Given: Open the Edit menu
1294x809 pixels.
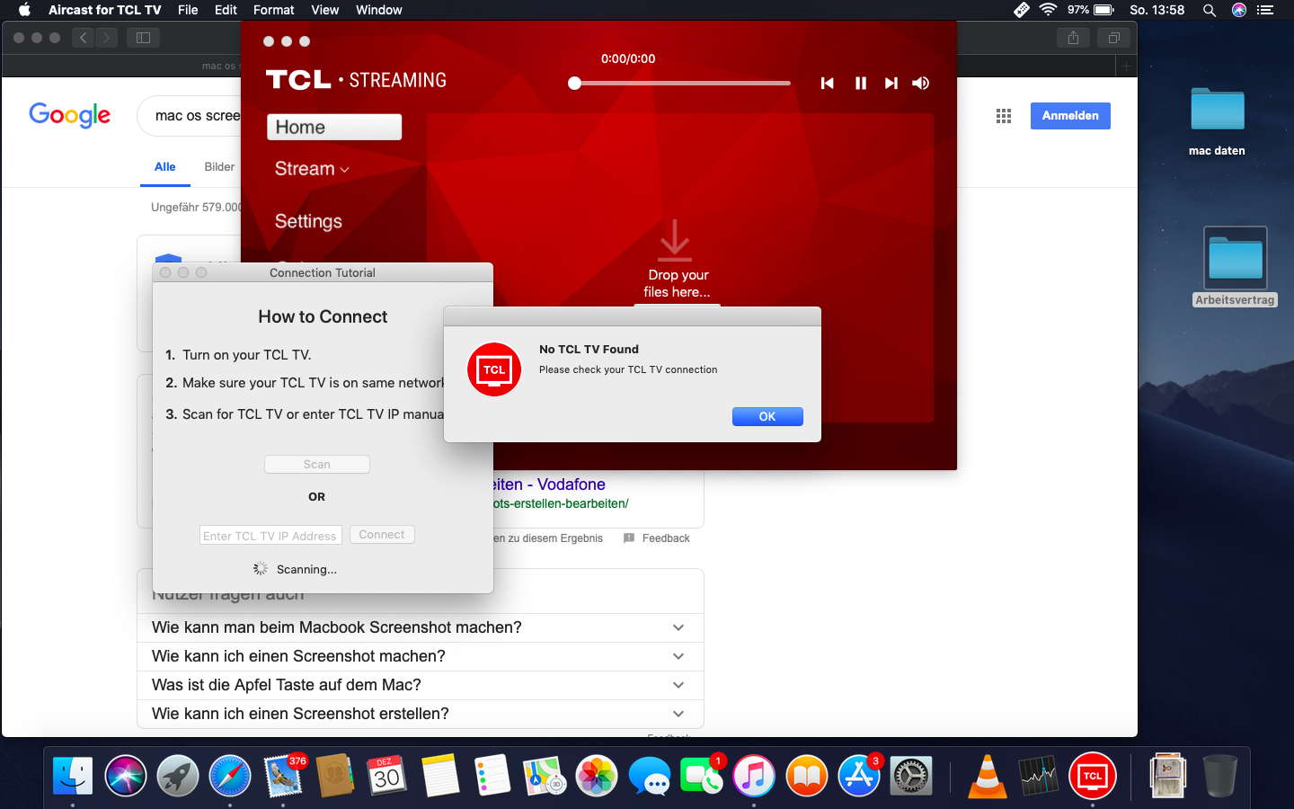Looking at the screenshot, I should point(226,10).
